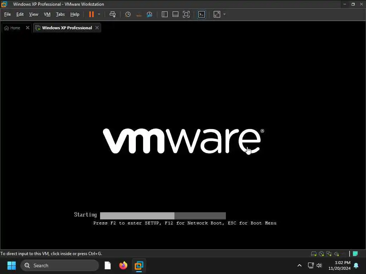The width and height of the screenshot is (366, 274).
Task: Click the VMware Workstation title bar icon
Action: pos(4,4)
